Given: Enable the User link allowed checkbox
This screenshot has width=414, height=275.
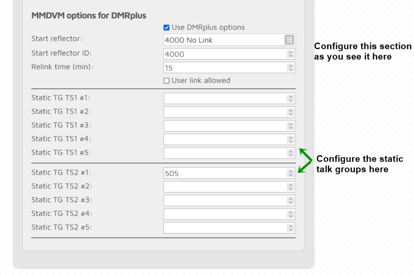Looking at the screenshot, I should pyautogui.click(x=166, y=80).
